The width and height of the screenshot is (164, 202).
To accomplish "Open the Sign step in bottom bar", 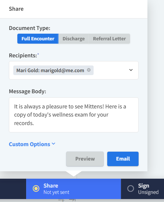I will [143, 189].
